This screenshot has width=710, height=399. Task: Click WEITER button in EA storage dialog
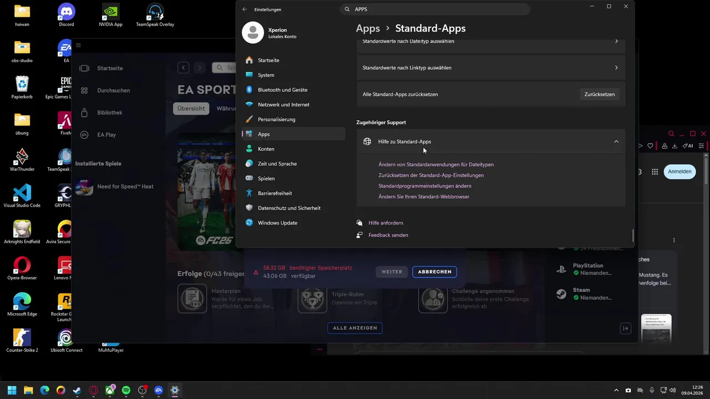click(x=392, y=272)
